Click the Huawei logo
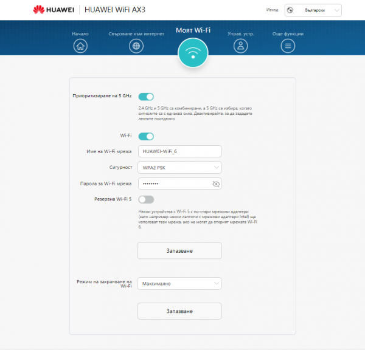This screenshot has height=350, width=365. [x=54, y=10]
